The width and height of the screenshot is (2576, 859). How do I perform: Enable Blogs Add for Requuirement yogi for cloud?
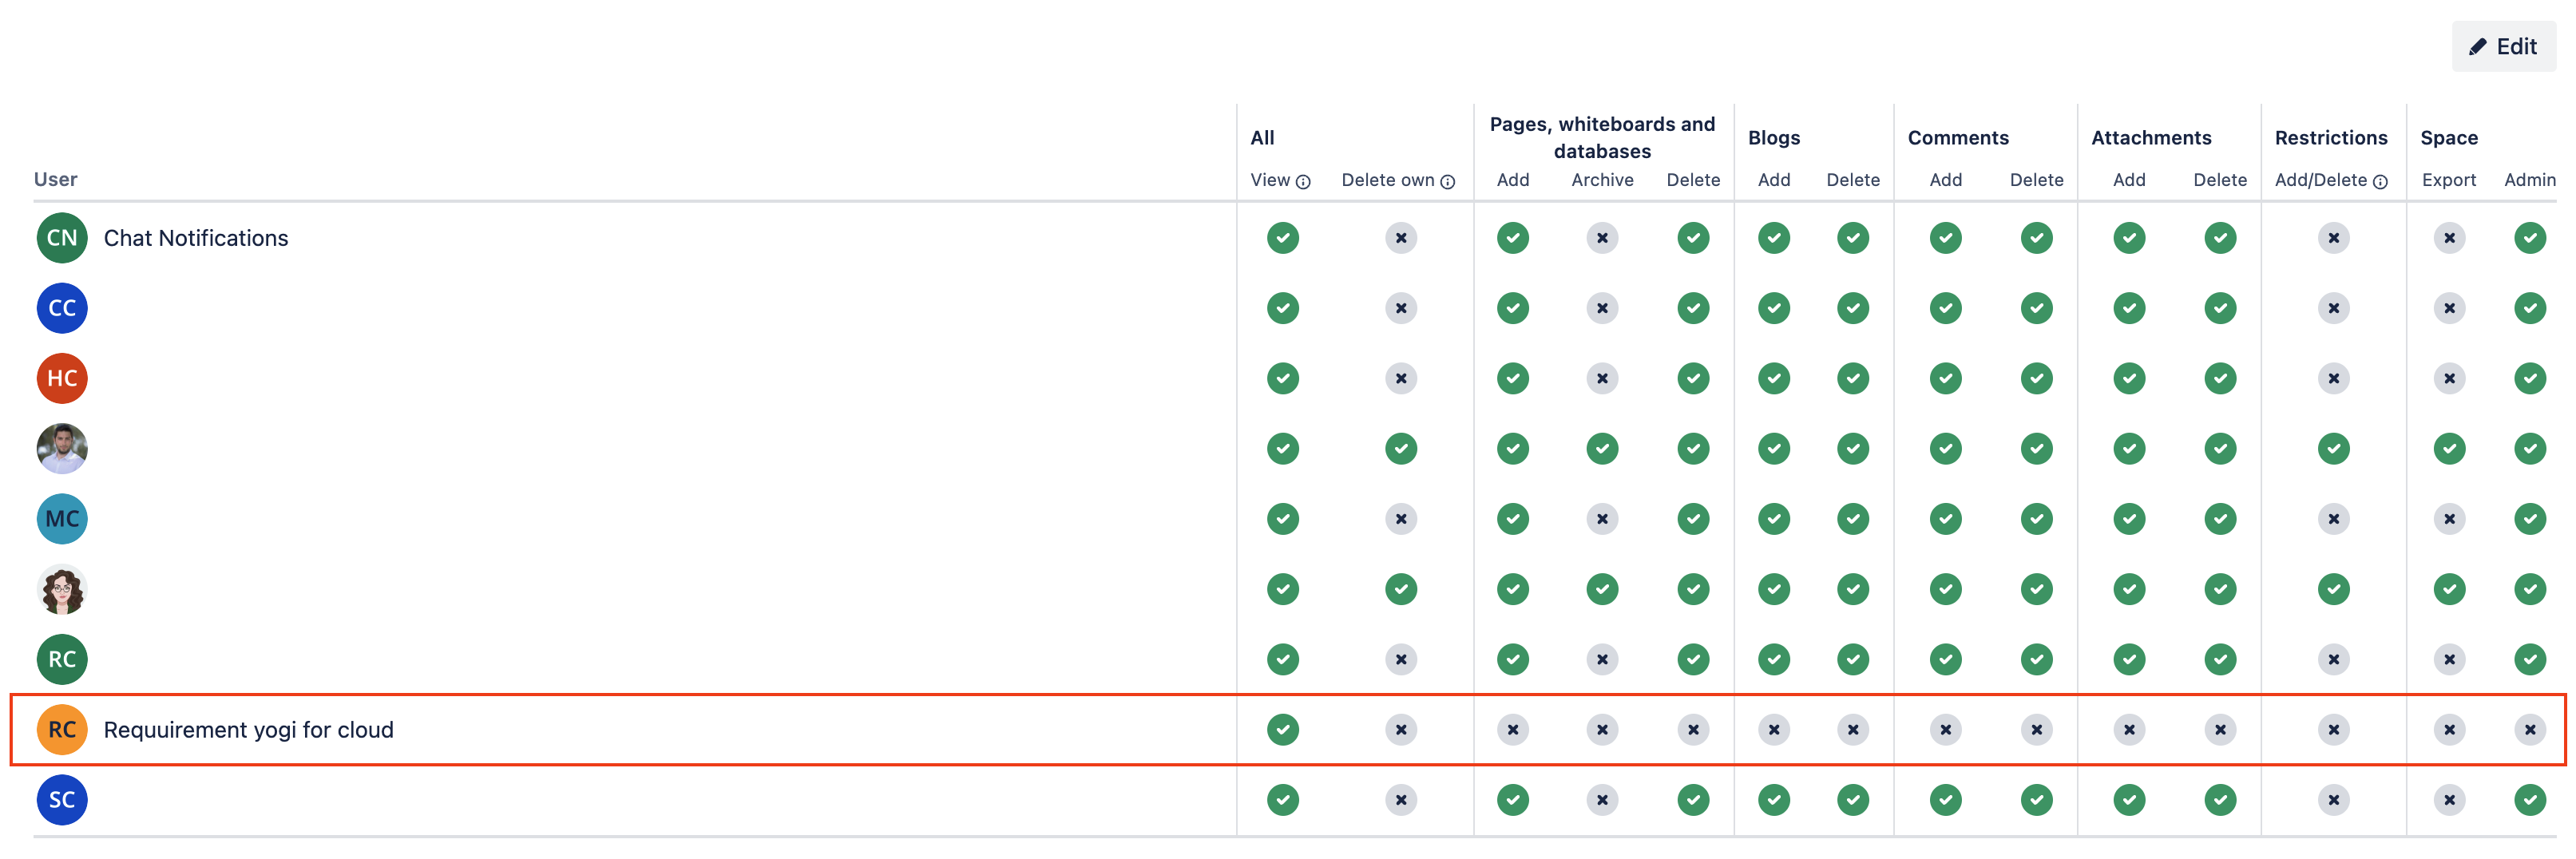tap(1774, 729)
